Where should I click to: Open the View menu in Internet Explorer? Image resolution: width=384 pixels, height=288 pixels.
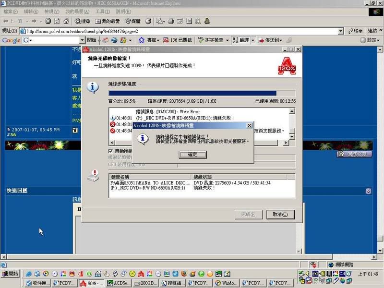(52, 12)
